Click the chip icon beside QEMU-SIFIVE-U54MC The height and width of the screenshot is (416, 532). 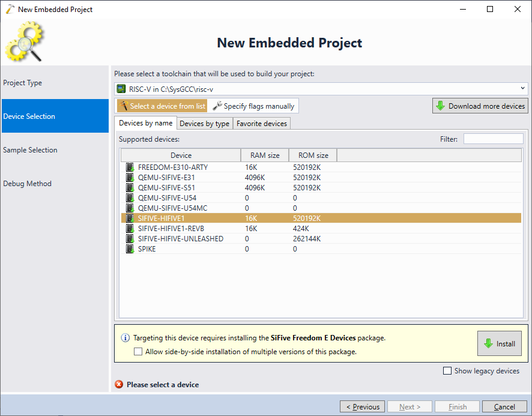(x=130, y=208)
